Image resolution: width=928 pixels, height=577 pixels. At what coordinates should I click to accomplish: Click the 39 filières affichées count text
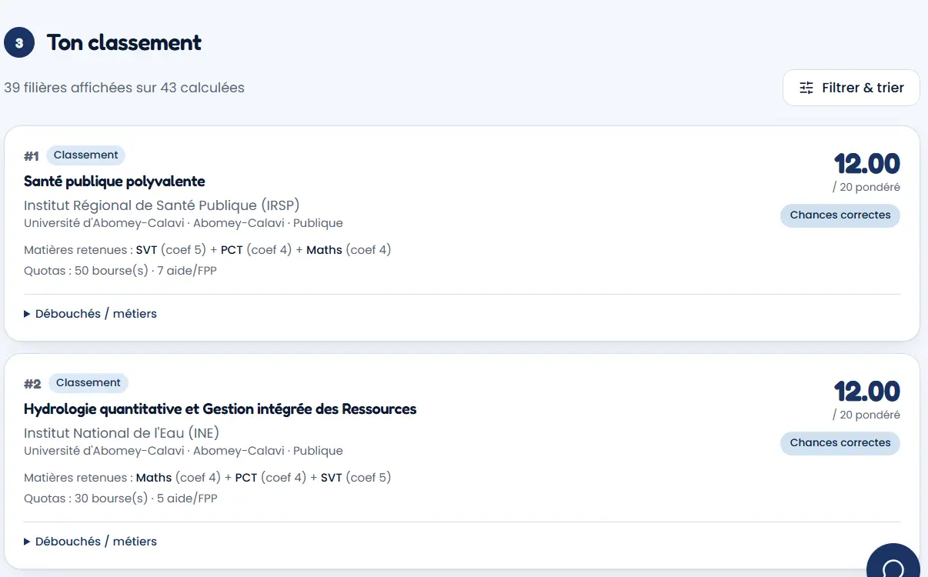[x=124, y=88]
